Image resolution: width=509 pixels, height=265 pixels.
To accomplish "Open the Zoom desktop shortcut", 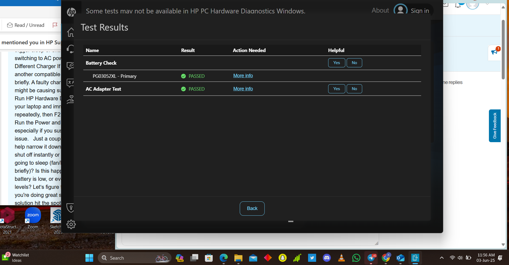I will (33, 218).
